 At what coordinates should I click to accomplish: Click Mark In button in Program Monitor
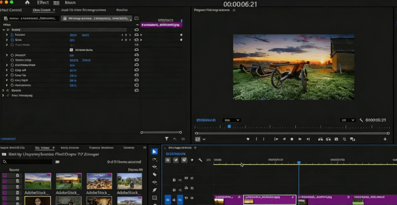256,139
